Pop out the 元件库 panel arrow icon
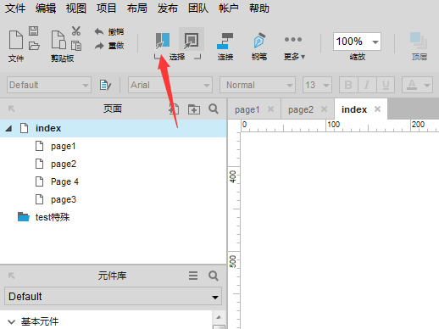This screenshot has width=439, height=329. 11,276
